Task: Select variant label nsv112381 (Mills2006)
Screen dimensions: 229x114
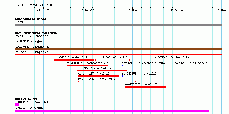Action: pos(191,63)
